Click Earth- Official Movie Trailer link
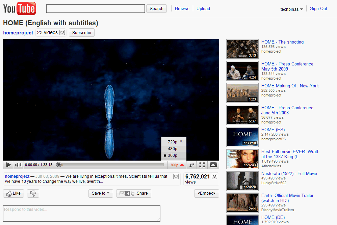 click(287, 198)
